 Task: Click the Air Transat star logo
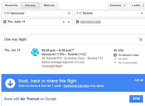point(35,52)
